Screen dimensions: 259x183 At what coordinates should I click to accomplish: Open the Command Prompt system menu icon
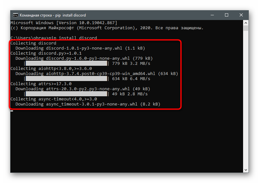coord(15,15)
